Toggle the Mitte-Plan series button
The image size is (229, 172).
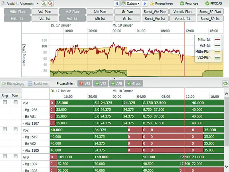click(x=17, y=12)
